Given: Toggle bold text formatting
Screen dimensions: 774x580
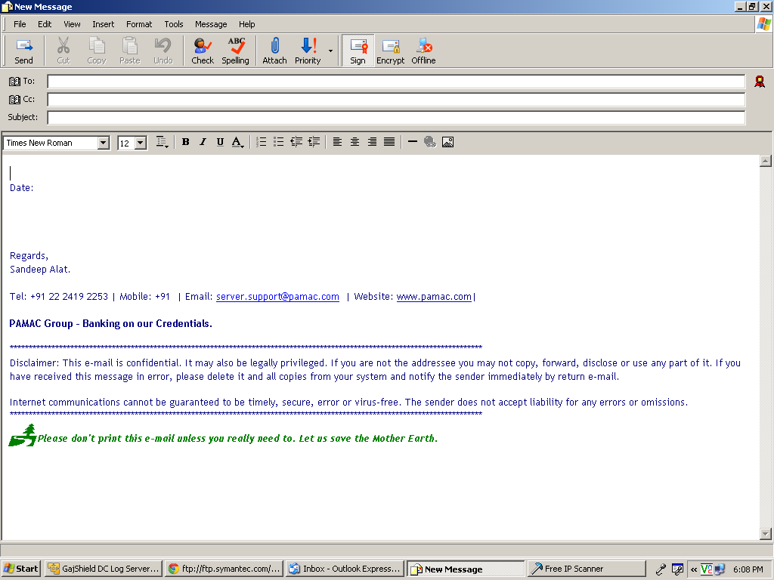Looking at the screenshot, I should (185, 142).
